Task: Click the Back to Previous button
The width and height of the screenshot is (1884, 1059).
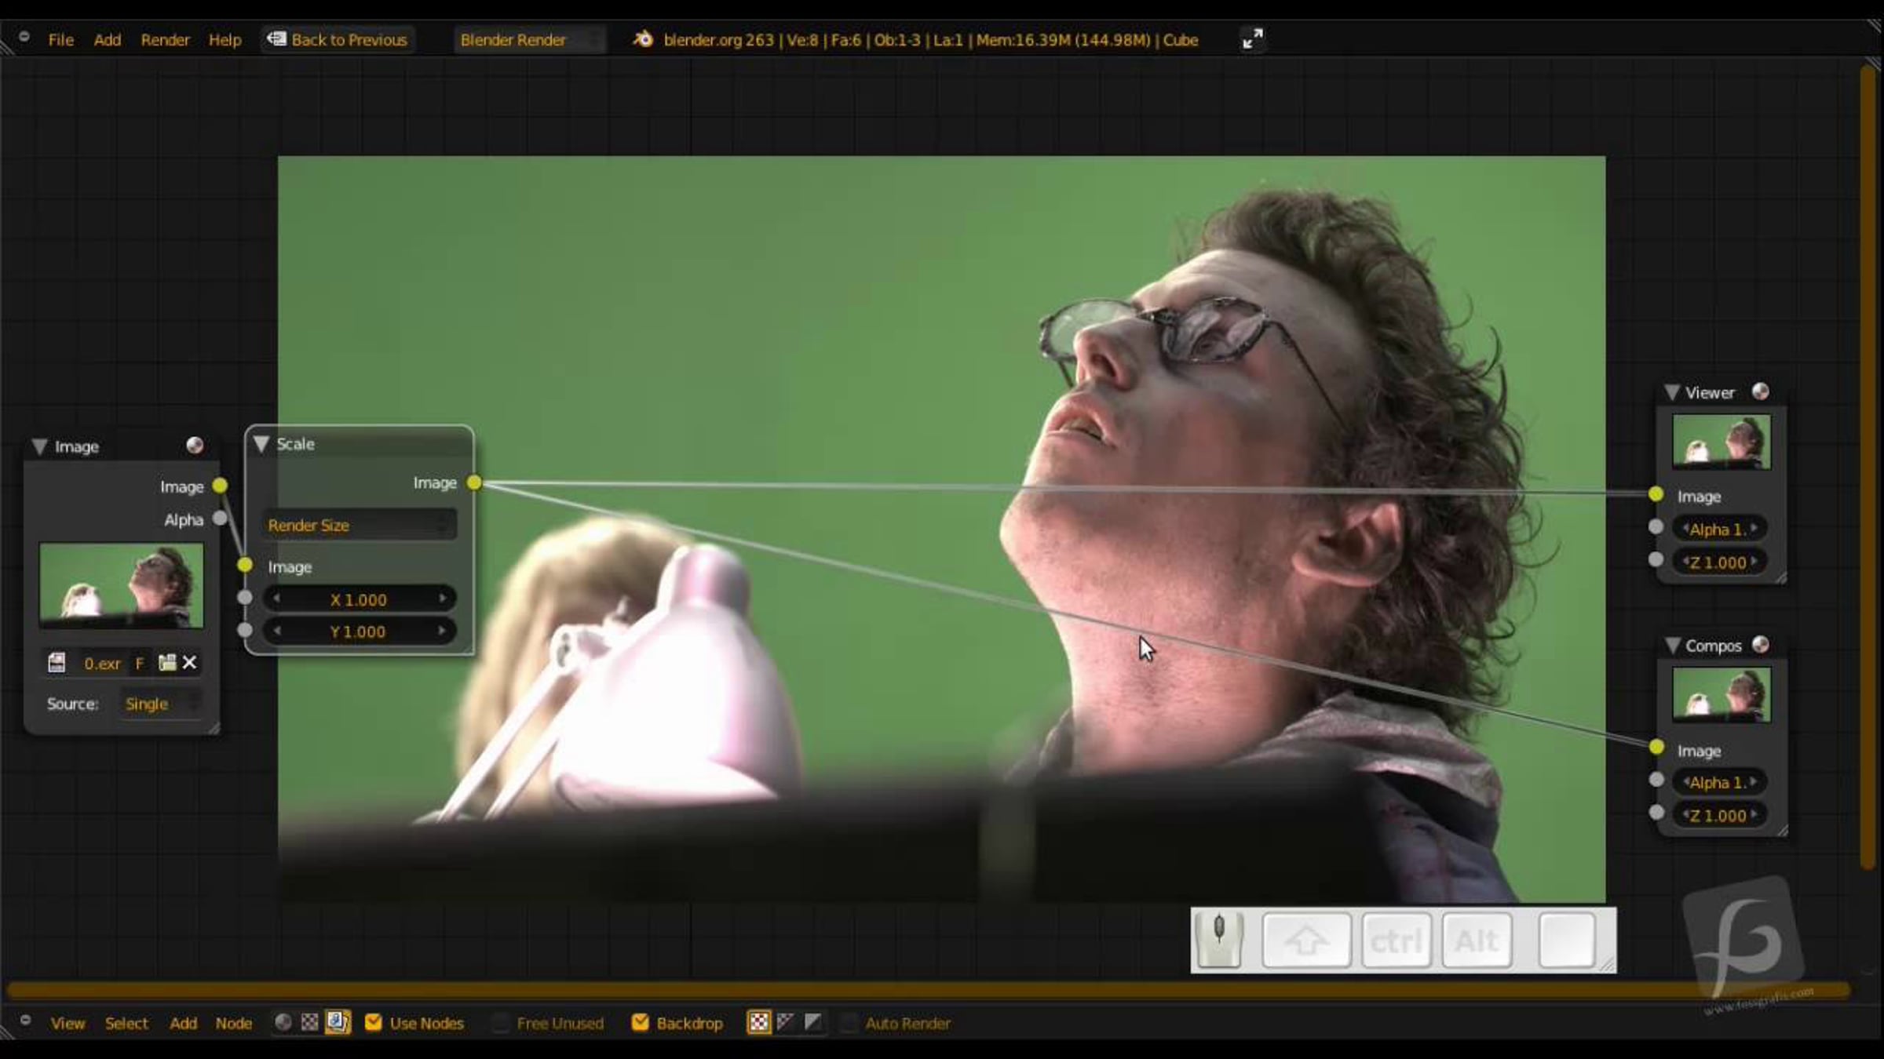Action: pyautogui.click(x=338, y=39)
